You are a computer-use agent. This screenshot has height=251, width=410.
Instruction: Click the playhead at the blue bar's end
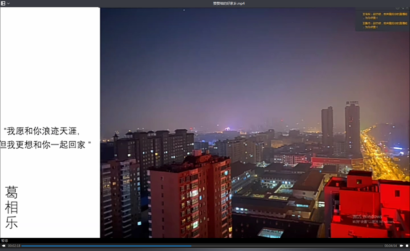[x=191, y=246]
